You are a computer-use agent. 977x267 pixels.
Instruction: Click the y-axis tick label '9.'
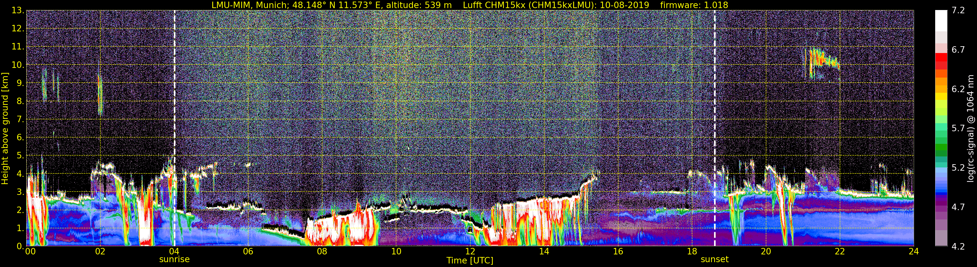(20, 83)
